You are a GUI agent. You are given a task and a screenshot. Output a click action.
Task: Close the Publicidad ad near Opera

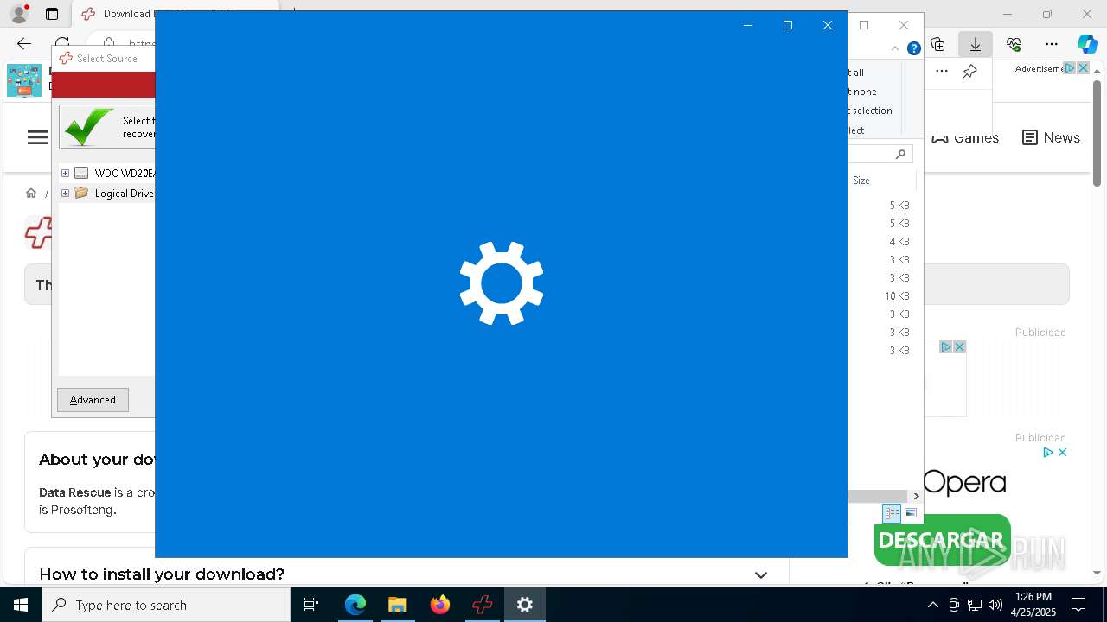tap(1062, 452)
